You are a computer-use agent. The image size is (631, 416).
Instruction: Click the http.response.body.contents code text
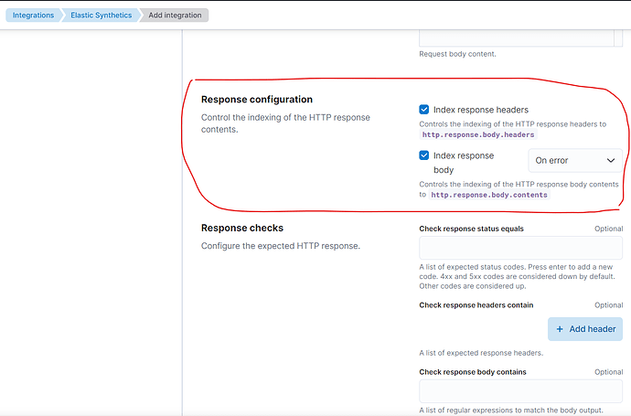tap(489, 195)
